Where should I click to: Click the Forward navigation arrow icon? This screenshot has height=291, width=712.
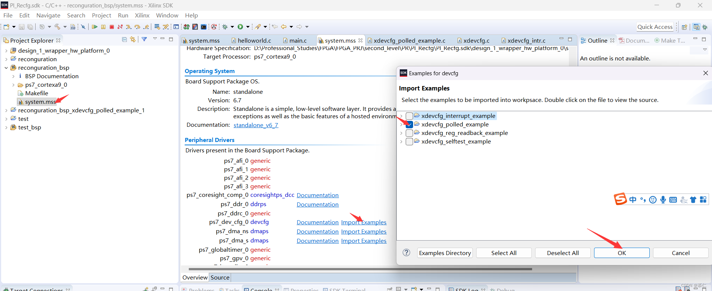pos(299,27)
